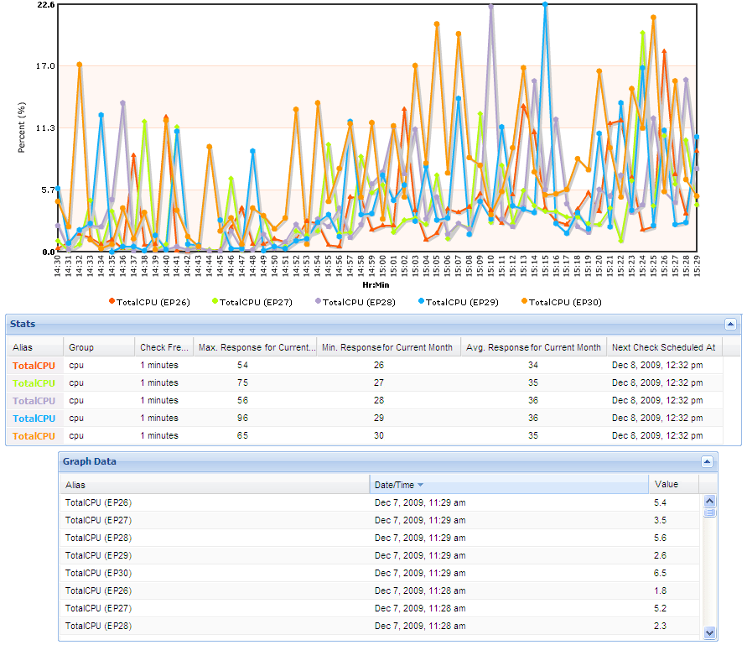Click the min response cell 30
The height and width of the screenshot is (645, 747).
click(379, 435)
